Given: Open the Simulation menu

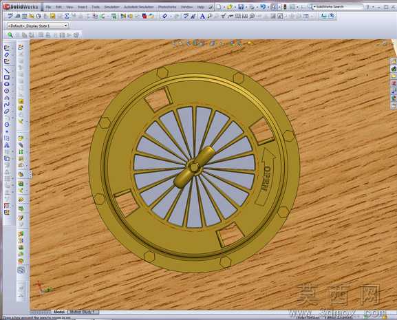Looking at the screenshot, I should click(111, 7).
